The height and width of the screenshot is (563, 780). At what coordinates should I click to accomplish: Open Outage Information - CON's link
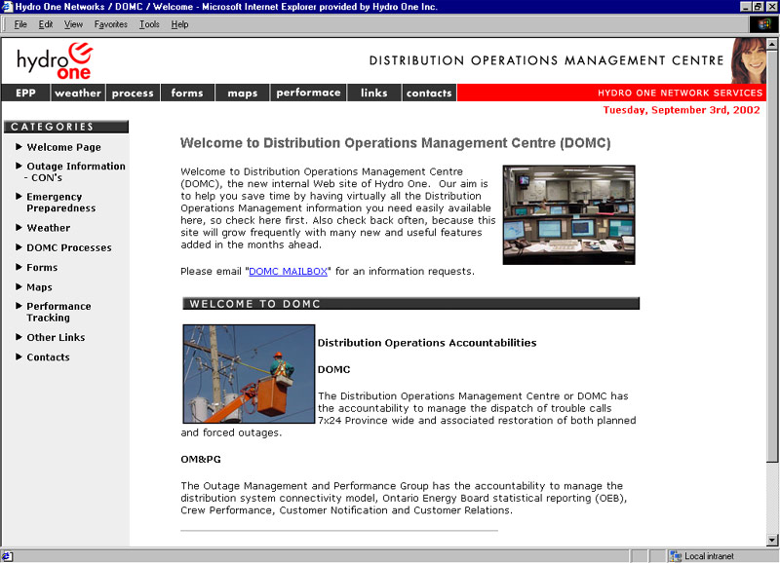coord(75,172)
